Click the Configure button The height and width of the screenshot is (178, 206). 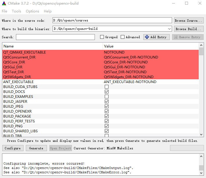(13, 148)
